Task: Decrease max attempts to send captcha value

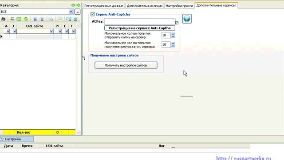Action: tap(173, 36)
